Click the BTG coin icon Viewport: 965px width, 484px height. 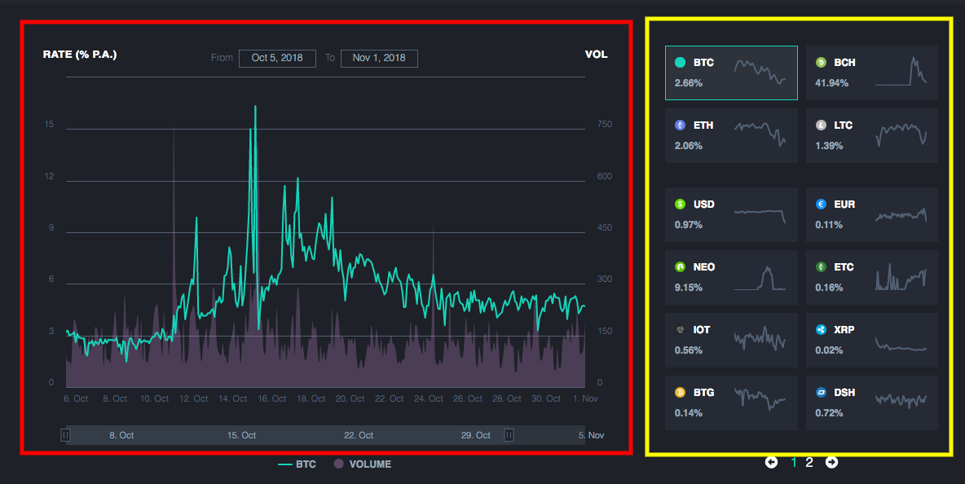[680, 392]
